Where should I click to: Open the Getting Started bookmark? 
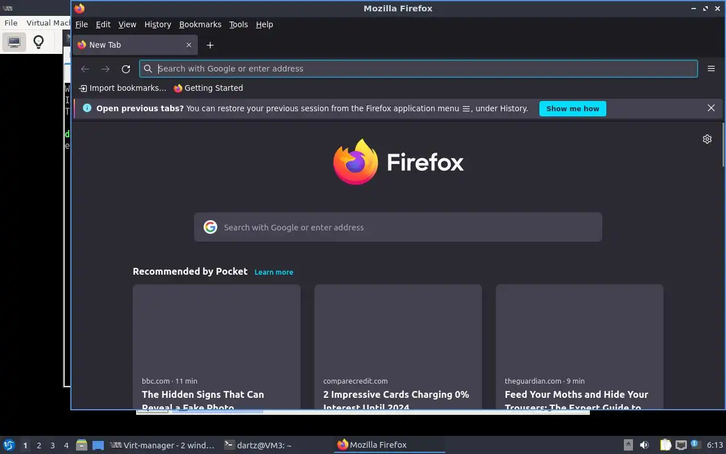pos(208,88)
